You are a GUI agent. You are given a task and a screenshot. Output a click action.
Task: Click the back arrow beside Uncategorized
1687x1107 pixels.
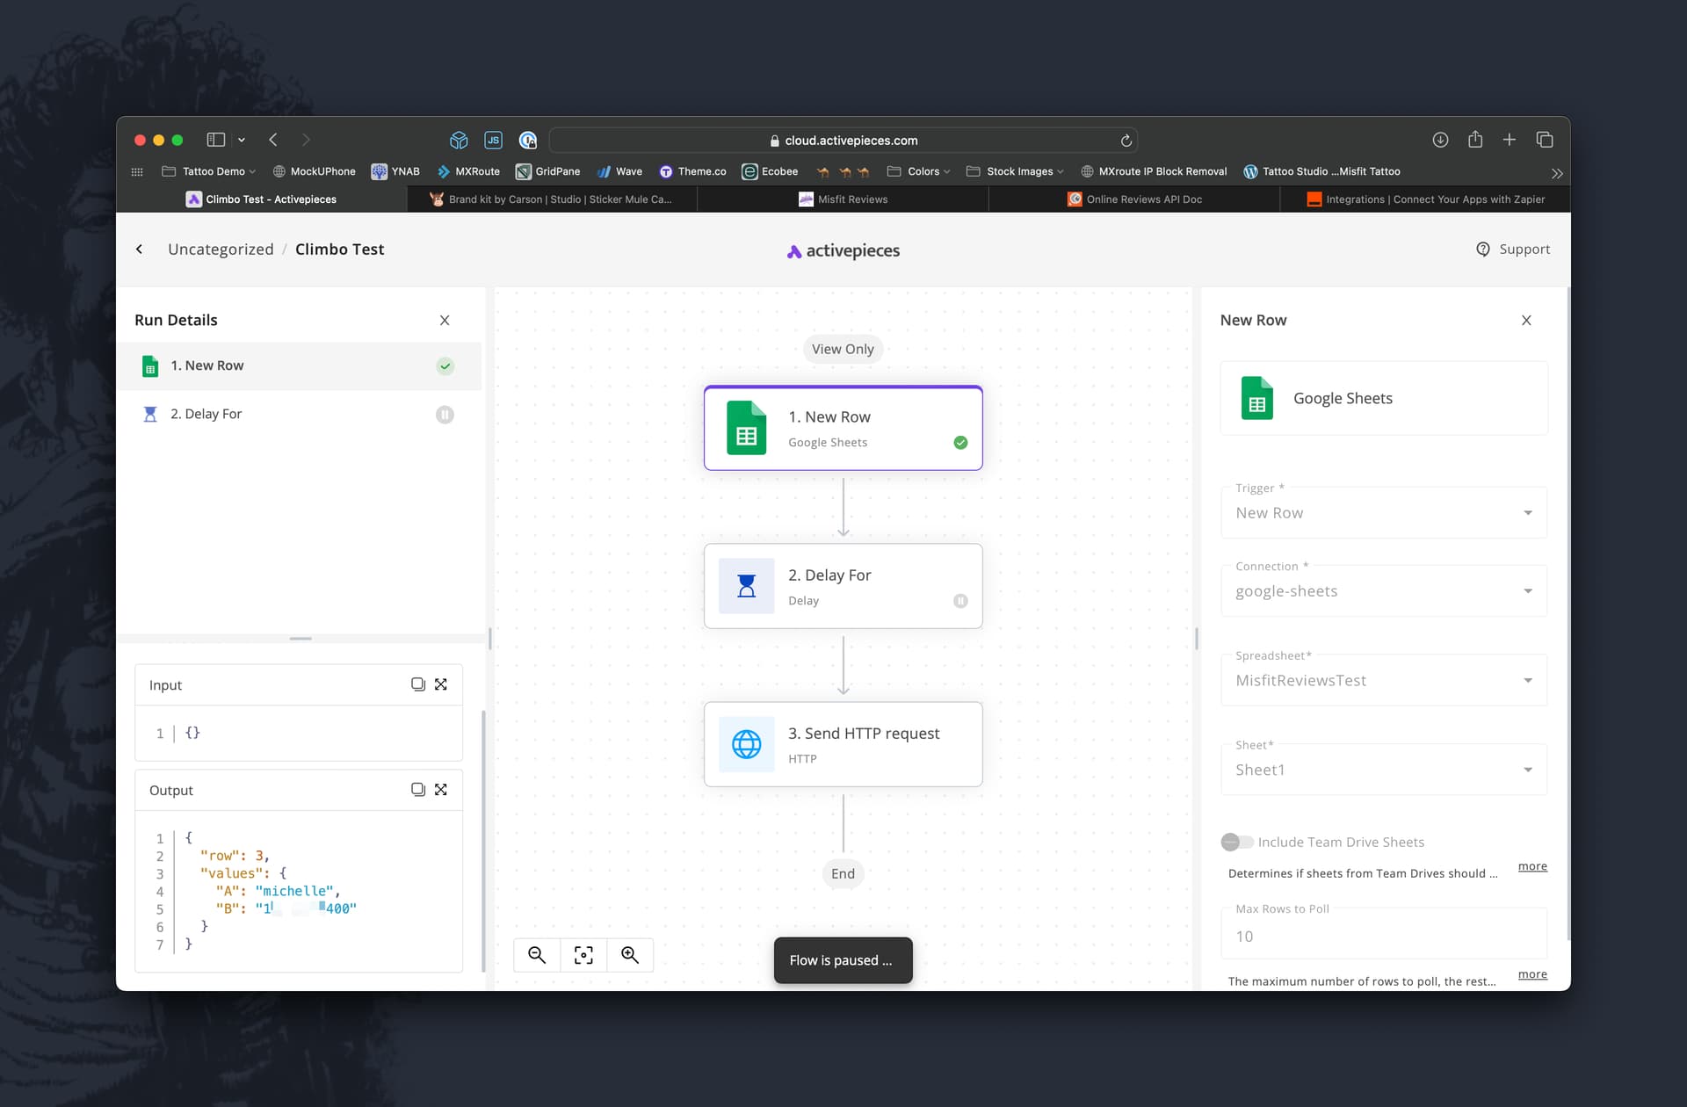click(x=140, y=250)
